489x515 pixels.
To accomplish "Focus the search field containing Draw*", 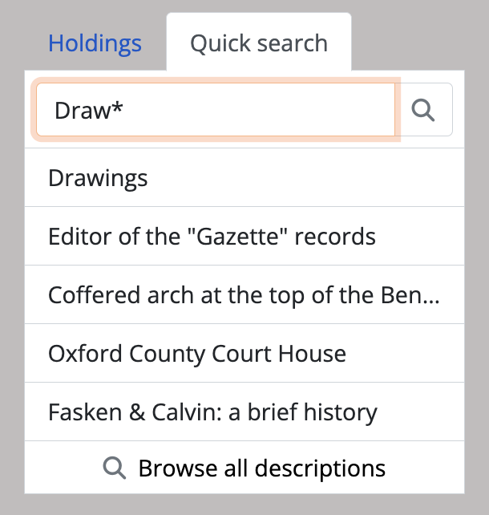I will pos(215,110).
